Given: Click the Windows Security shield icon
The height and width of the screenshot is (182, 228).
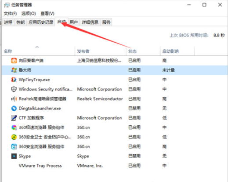Looking at the screenshot, I should [14, 89].
